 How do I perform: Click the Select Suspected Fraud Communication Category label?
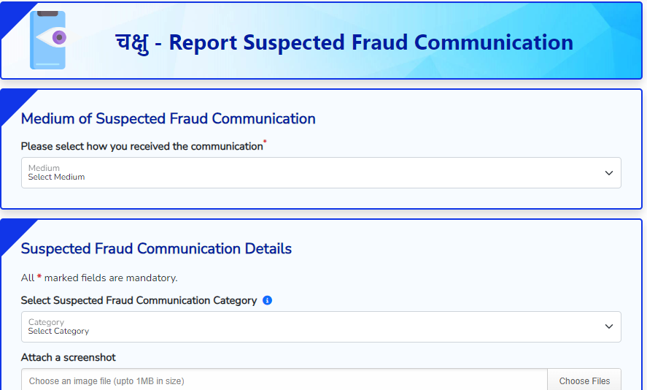[x=139, y=300]
